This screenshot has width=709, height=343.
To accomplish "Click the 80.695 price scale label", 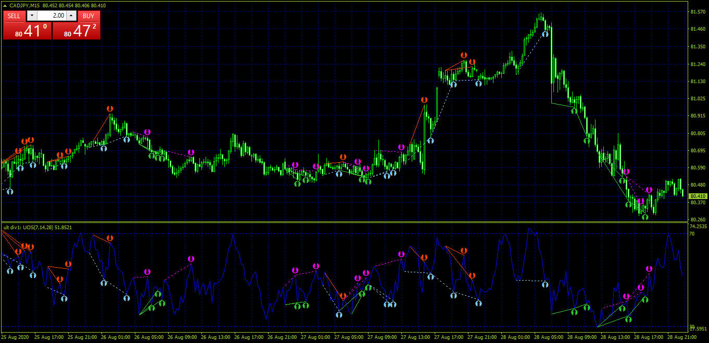I will [697, 151].
